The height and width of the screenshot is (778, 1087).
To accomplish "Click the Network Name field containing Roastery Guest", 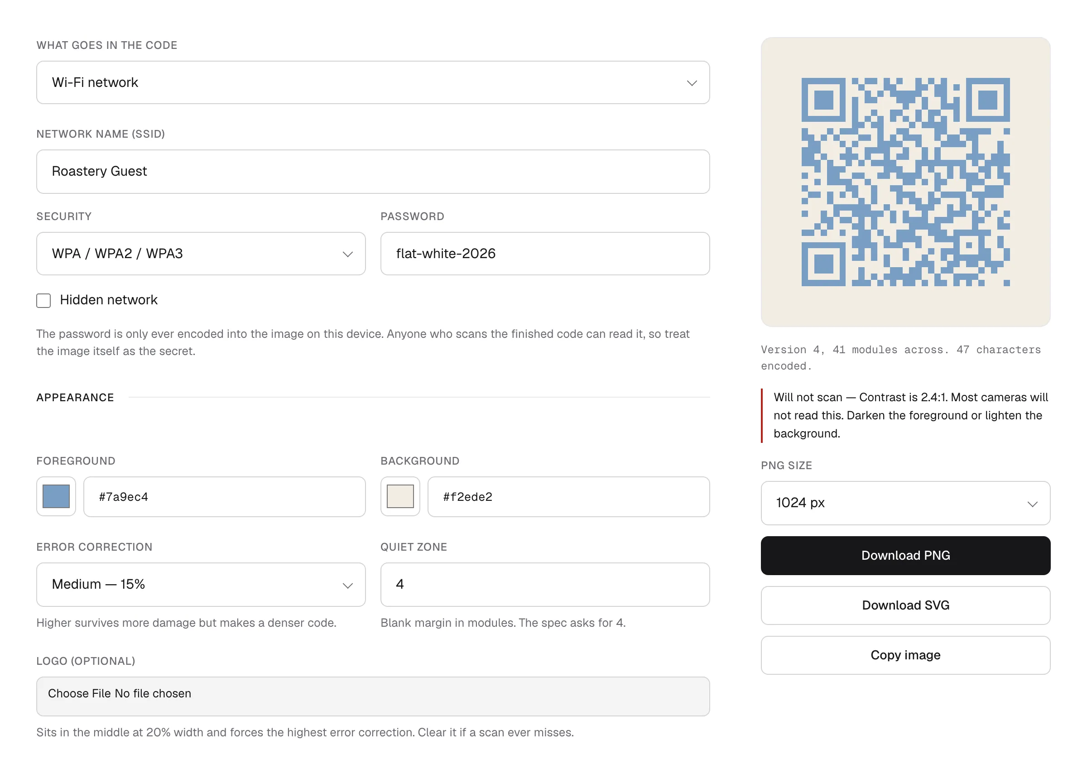I will 373,172.
